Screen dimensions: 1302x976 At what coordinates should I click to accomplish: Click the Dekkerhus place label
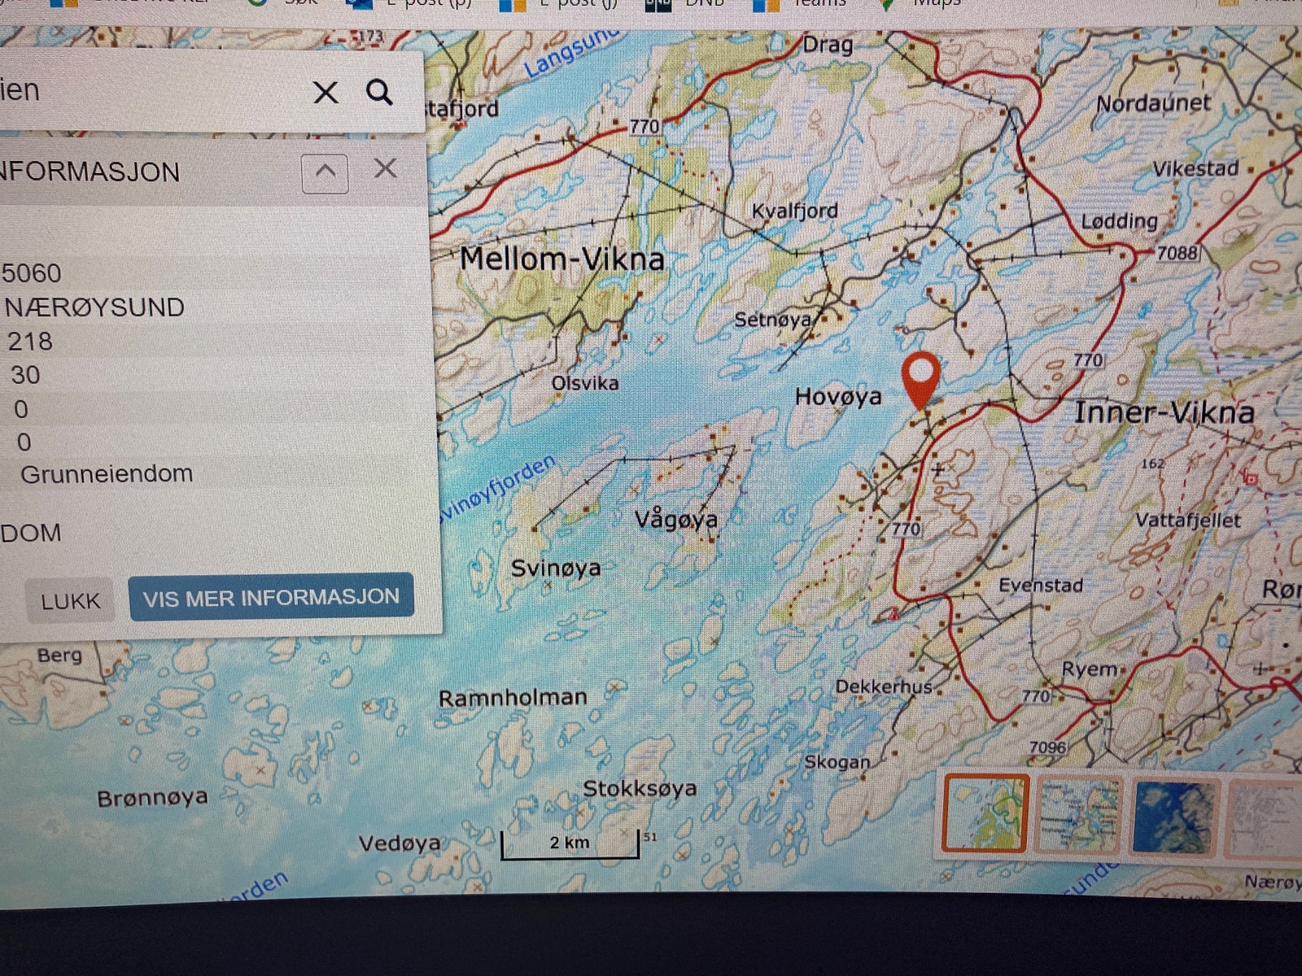pos(884,687)
